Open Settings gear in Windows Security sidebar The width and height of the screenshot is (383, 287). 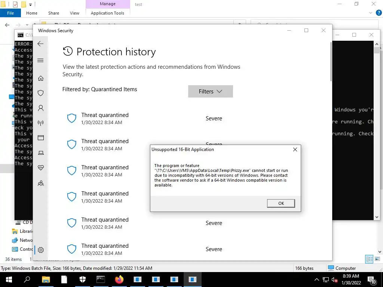coord(40,250)
